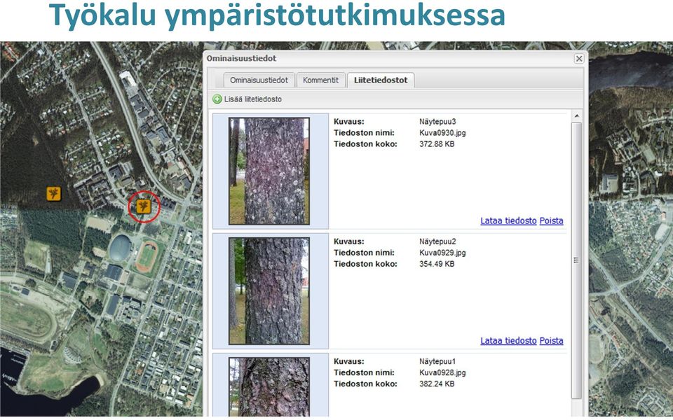This screenshot has width=673, height=420.
Task: Select the file name Kuva0930.jpg
Action: point(442,133)
